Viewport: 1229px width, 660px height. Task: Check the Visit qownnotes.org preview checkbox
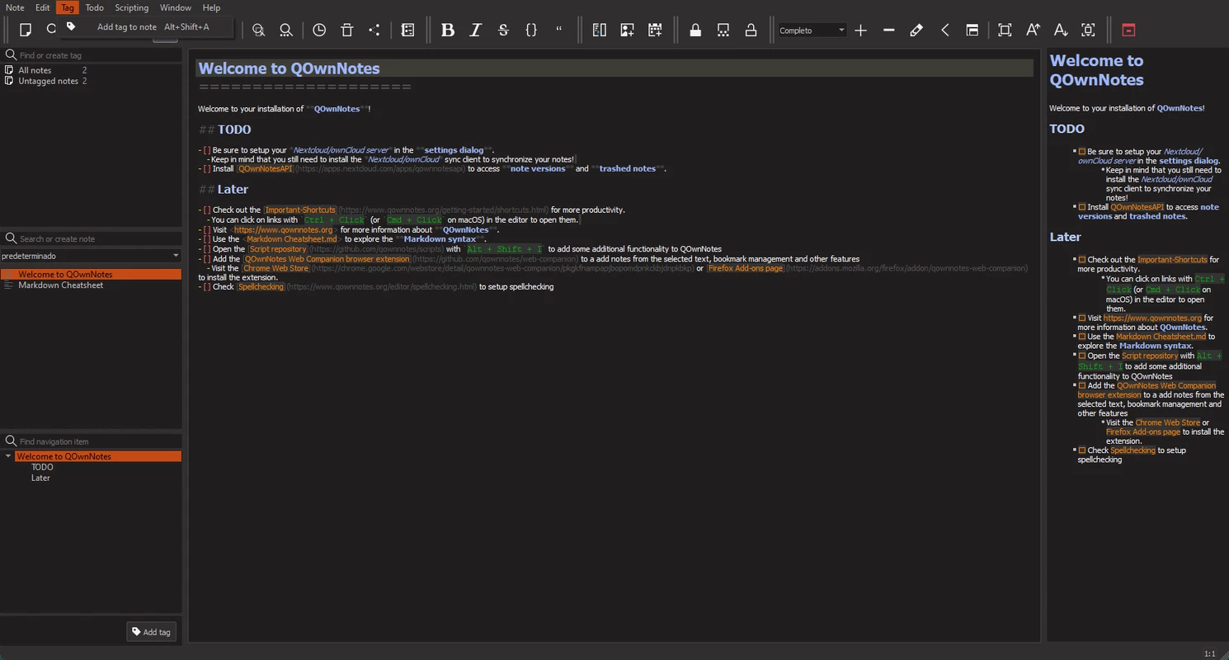(1082, 318)
